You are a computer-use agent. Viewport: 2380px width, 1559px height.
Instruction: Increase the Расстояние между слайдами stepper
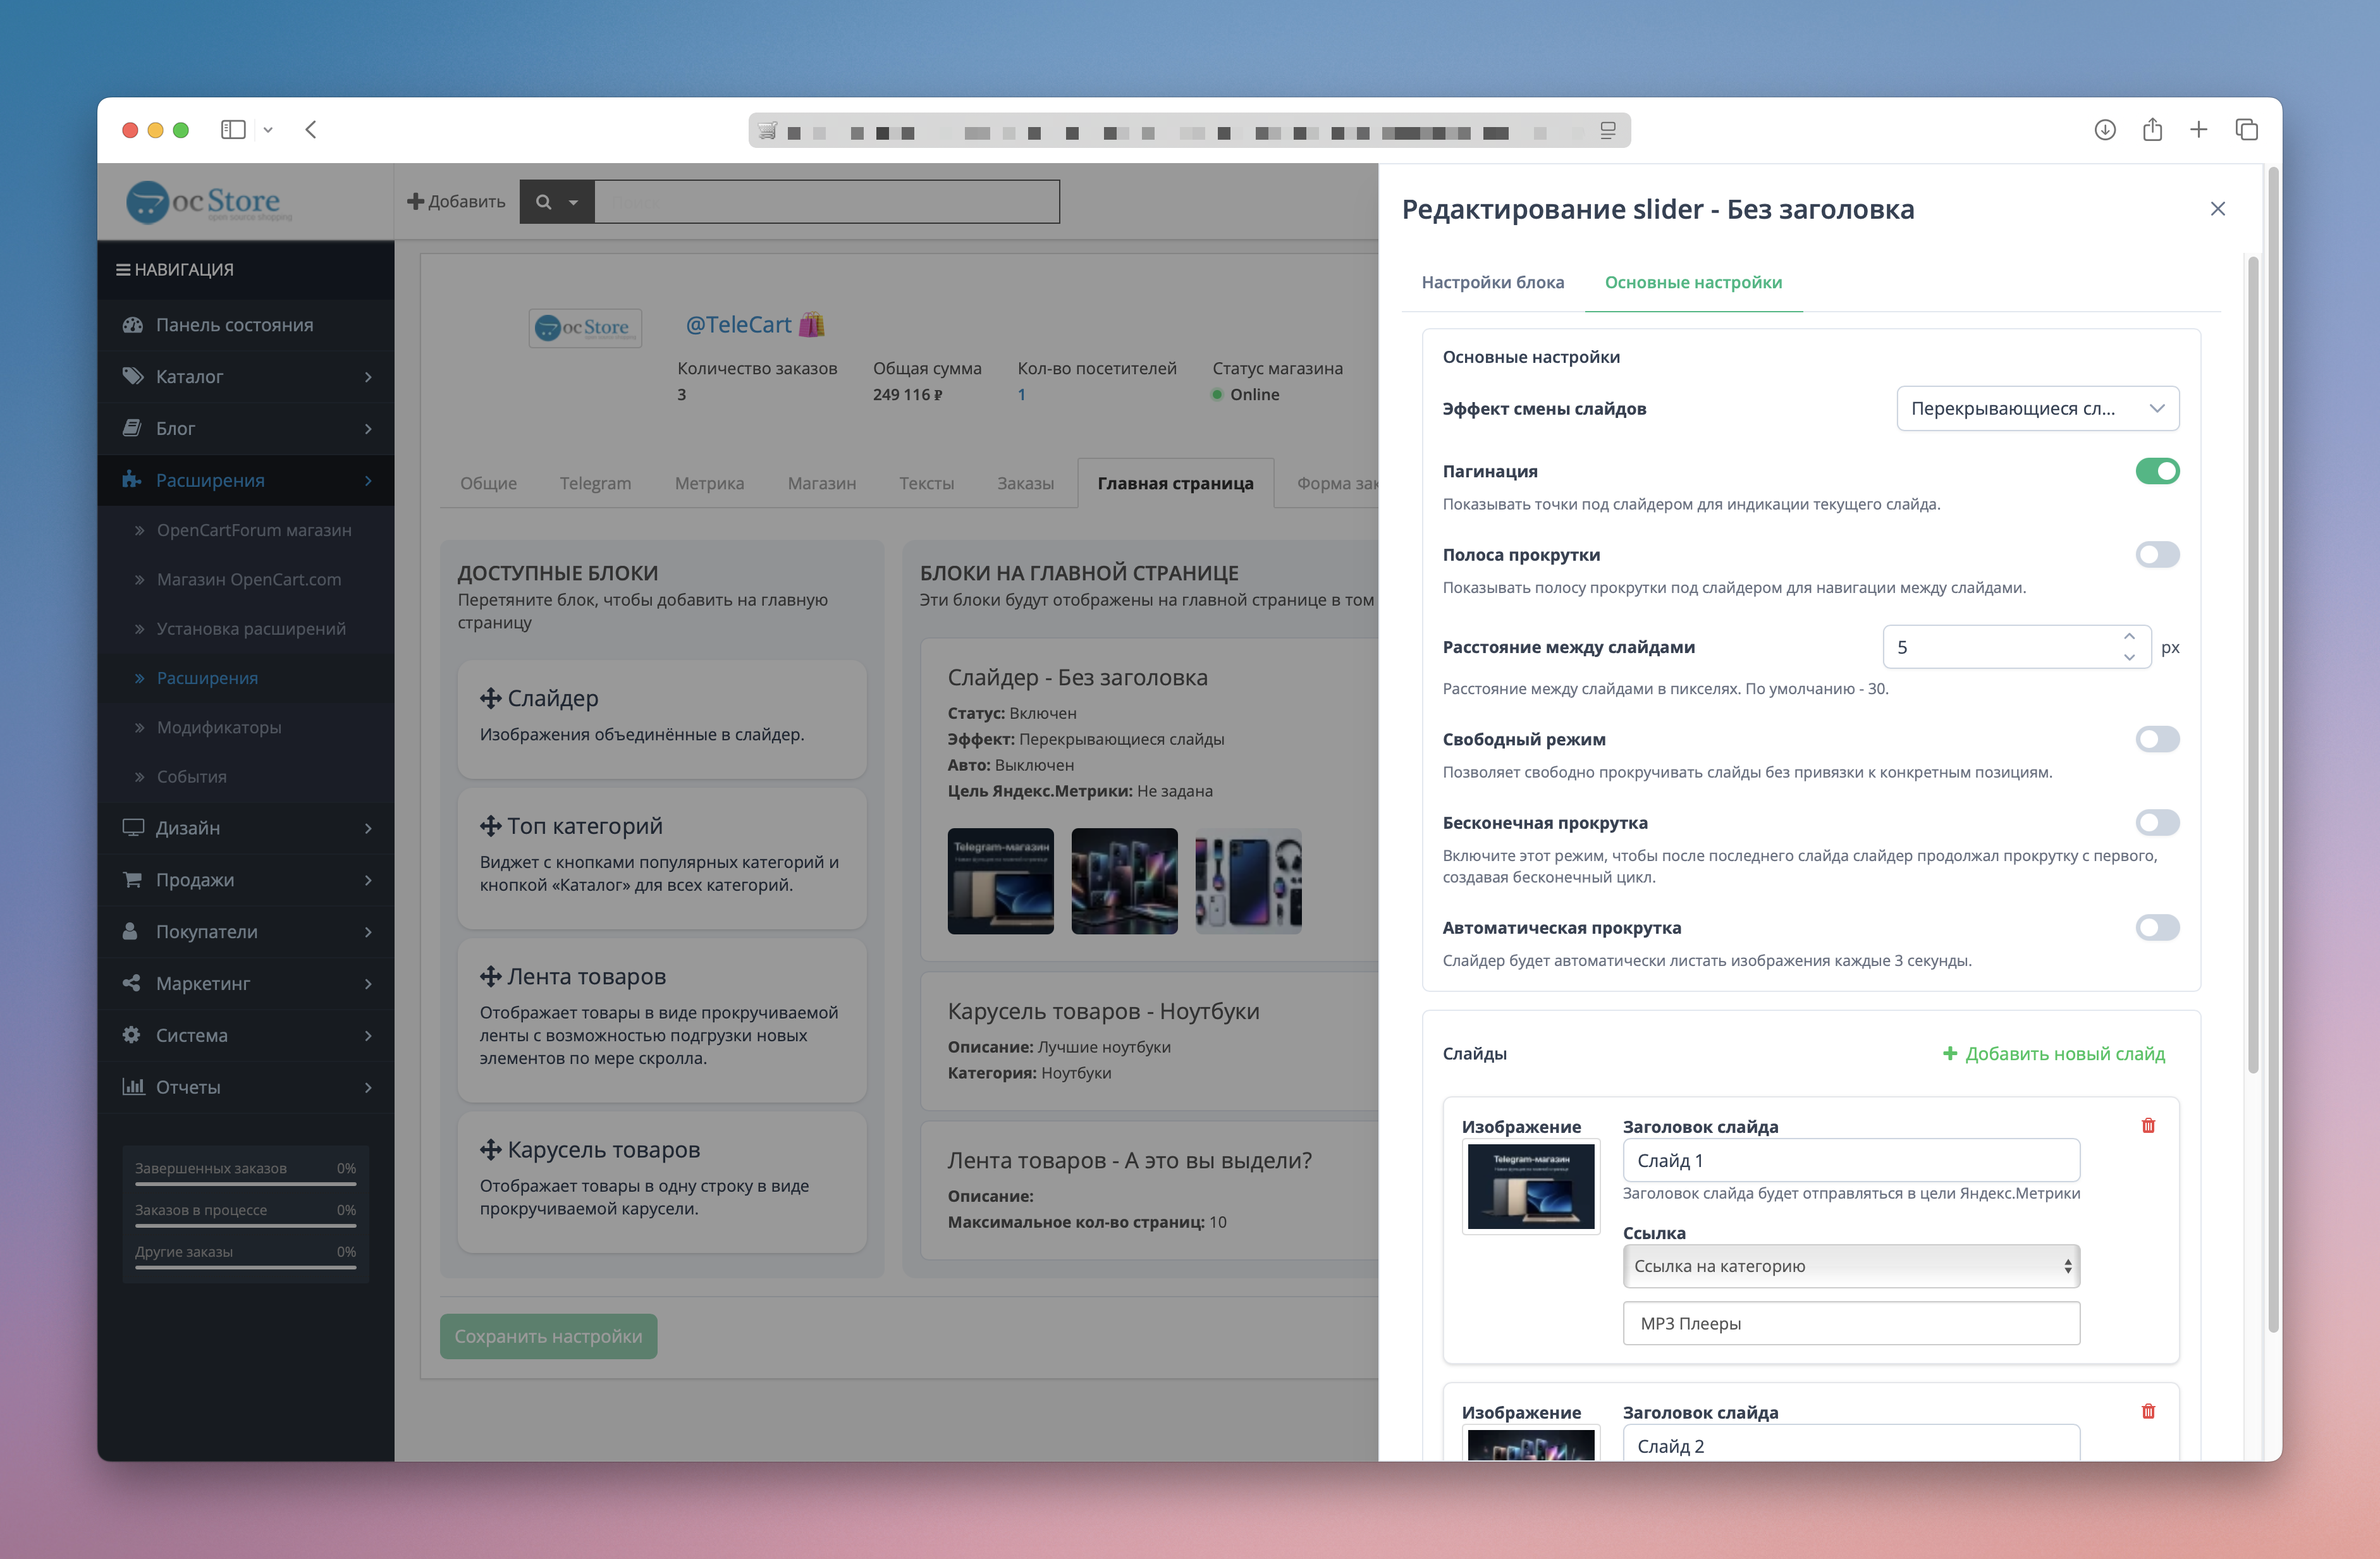pyautogui.click(x=2129, y=637)
